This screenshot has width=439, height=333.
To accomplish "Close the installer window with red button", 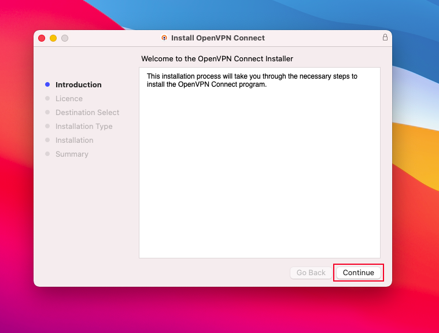I will (42, 38).
